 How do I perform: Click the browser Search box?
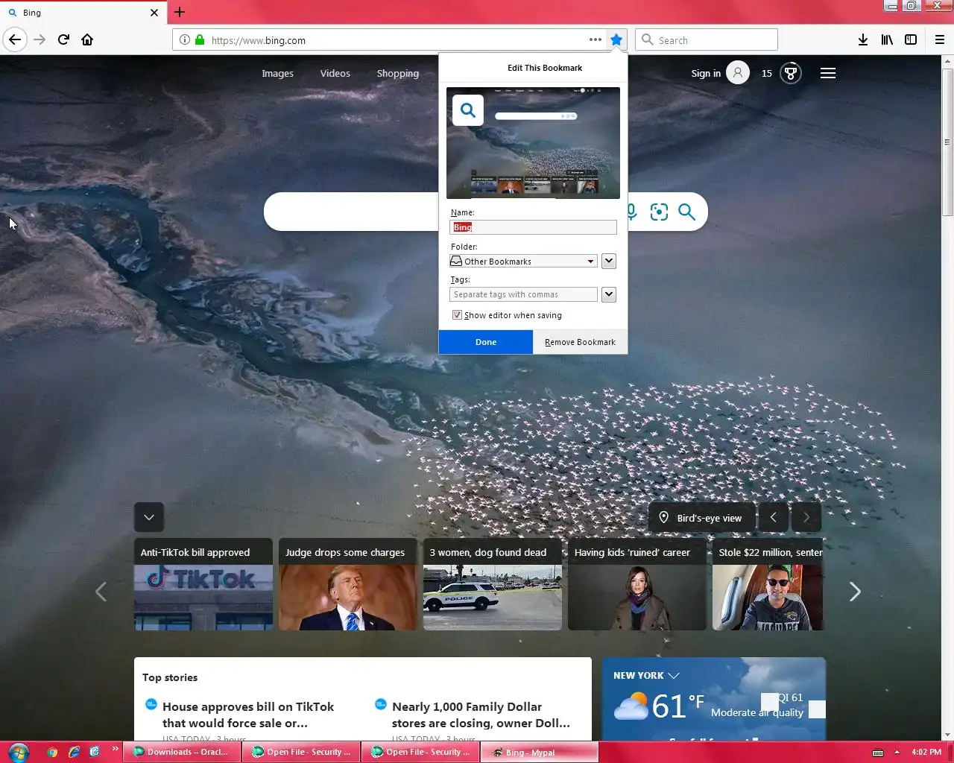[707, 39]
